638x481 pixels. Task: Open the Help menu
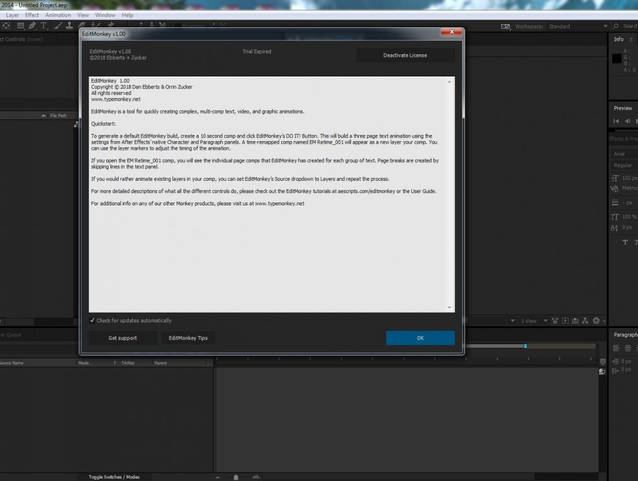click(128, 15)
